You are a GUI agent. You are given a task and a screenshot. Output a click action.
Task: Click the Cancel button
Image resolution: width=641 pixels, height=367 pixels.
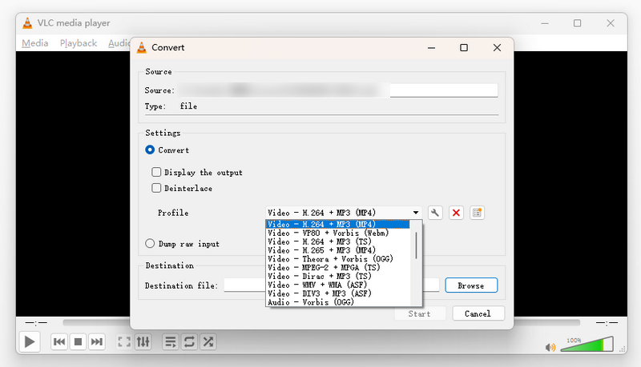point(478,313)
